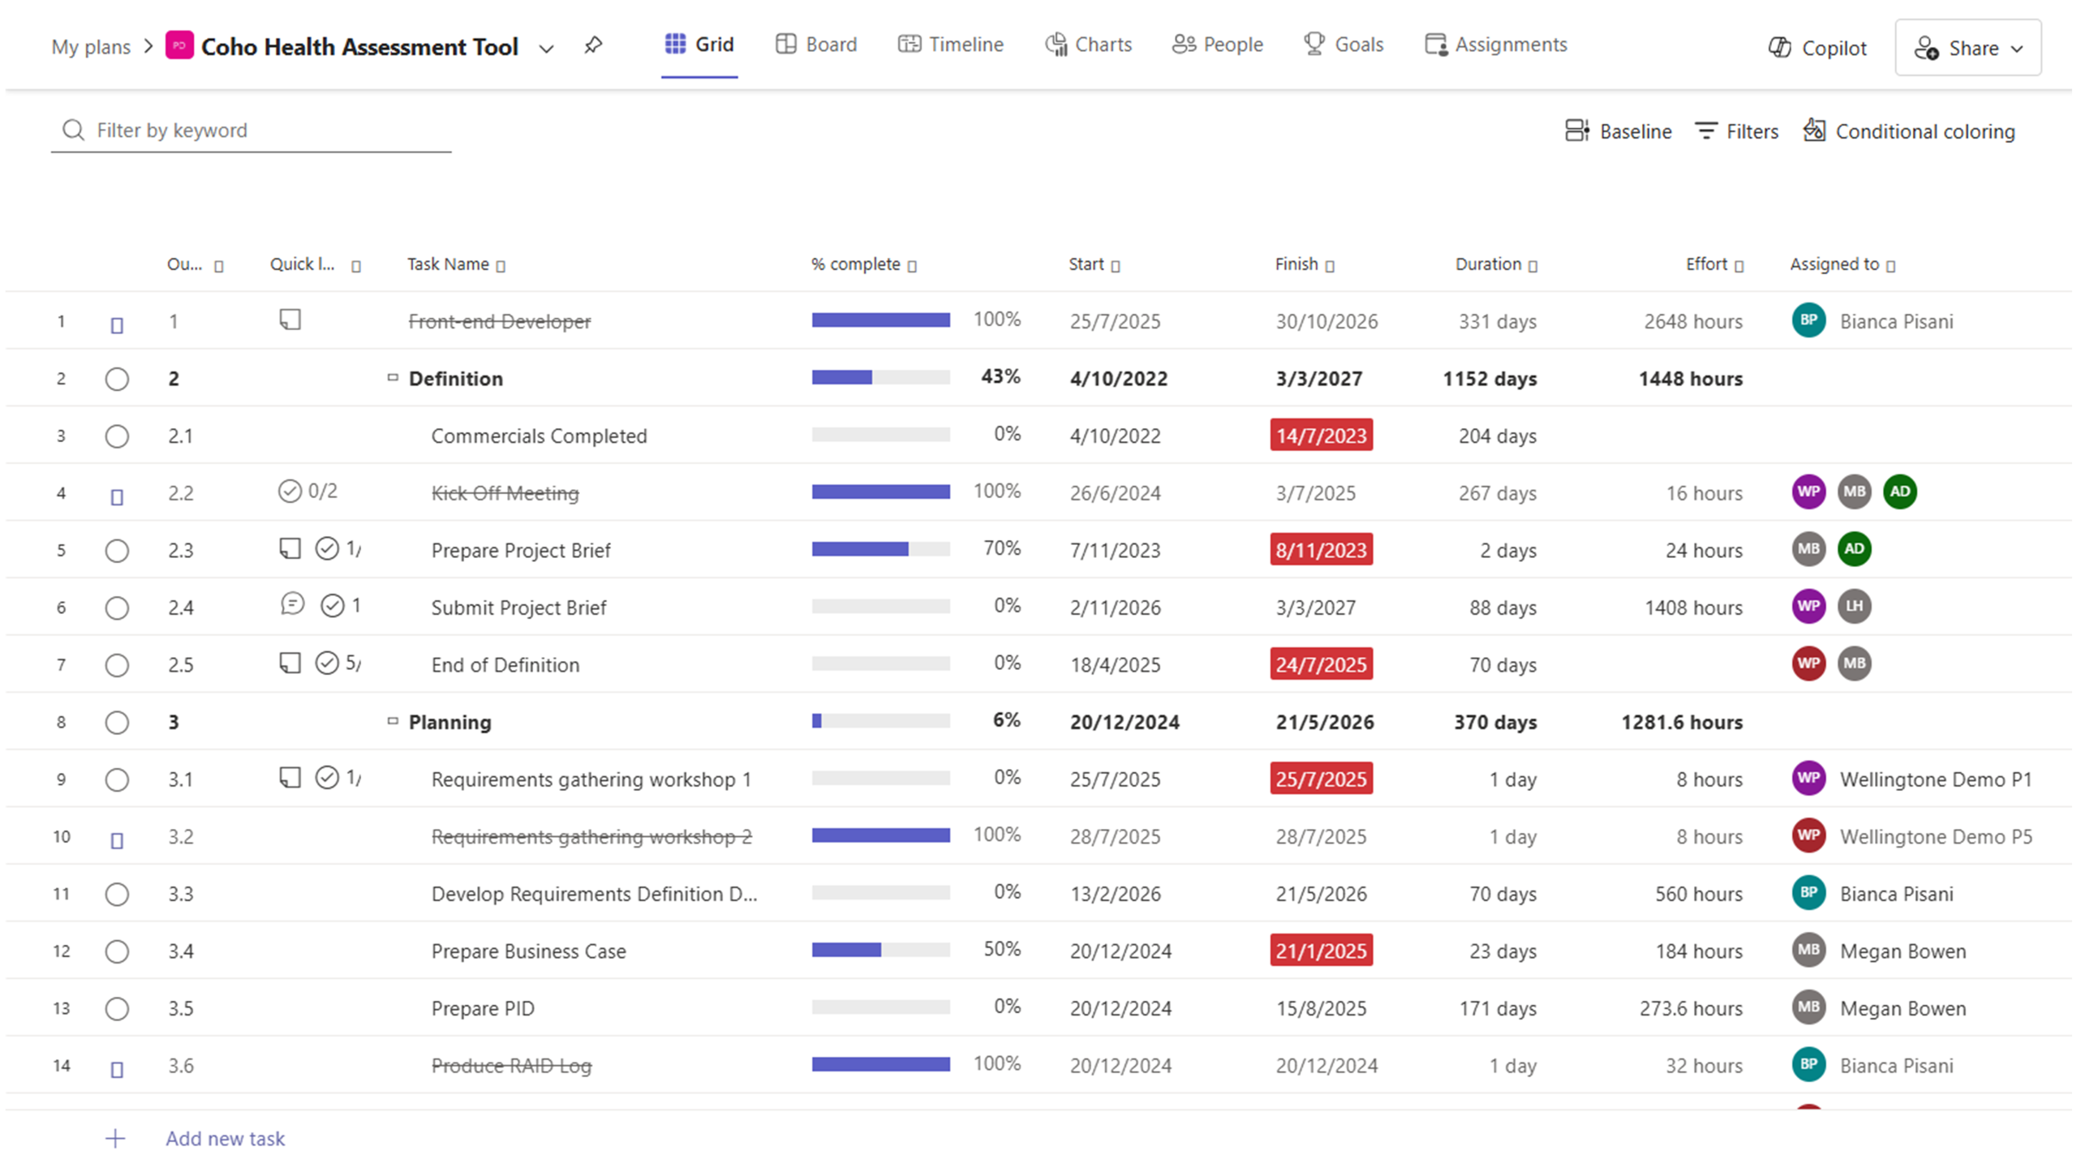This screenshot has height=1168, width=2077.
Task: Toggle completion circle for Prepare Project Brief
Action: [x=117, y=551]
